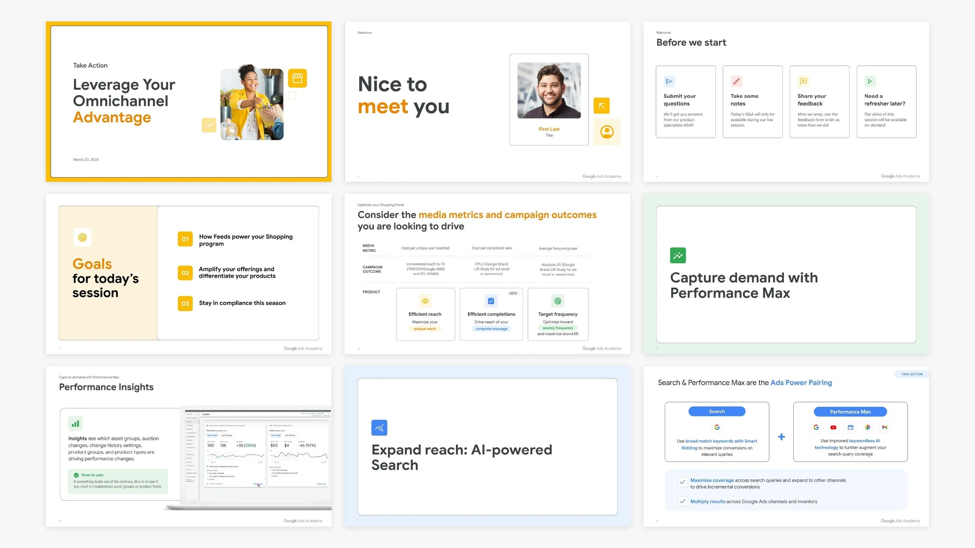Select the eye icon on the Efficient reach card
975x548 pixels.
tap(424, 301)
